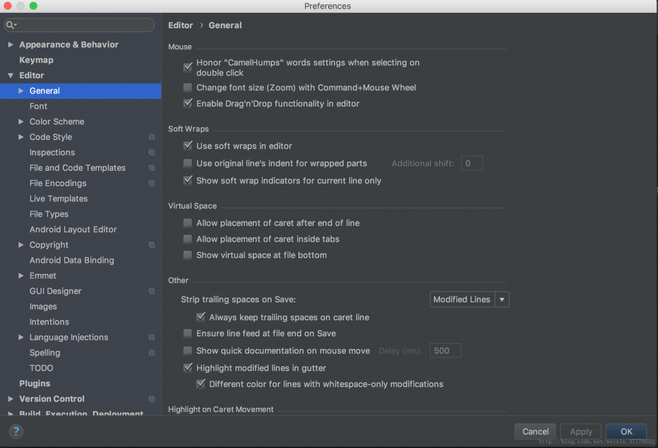658x448 pixels.
Task: Click project-level icon next to Spelling
Action: (152, 353)
